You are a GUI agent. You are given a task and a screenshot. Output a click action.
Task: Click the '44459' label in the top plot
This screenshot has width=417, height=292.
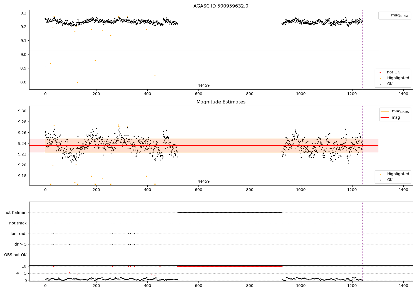(203, 86)
